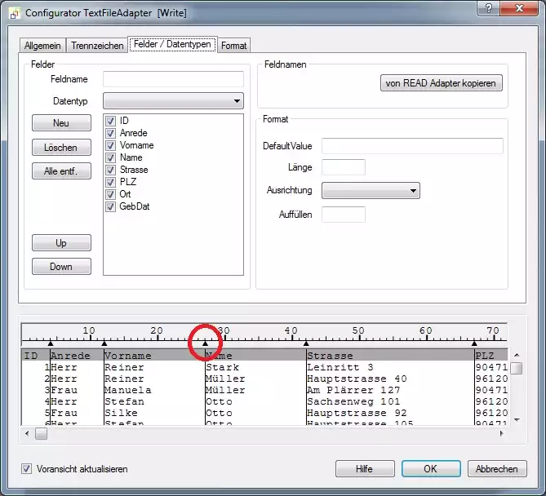Click the column marker circled in red on ruler
Image resolution: width=546 pixels, height=496 pixels.
pos(205,343)
